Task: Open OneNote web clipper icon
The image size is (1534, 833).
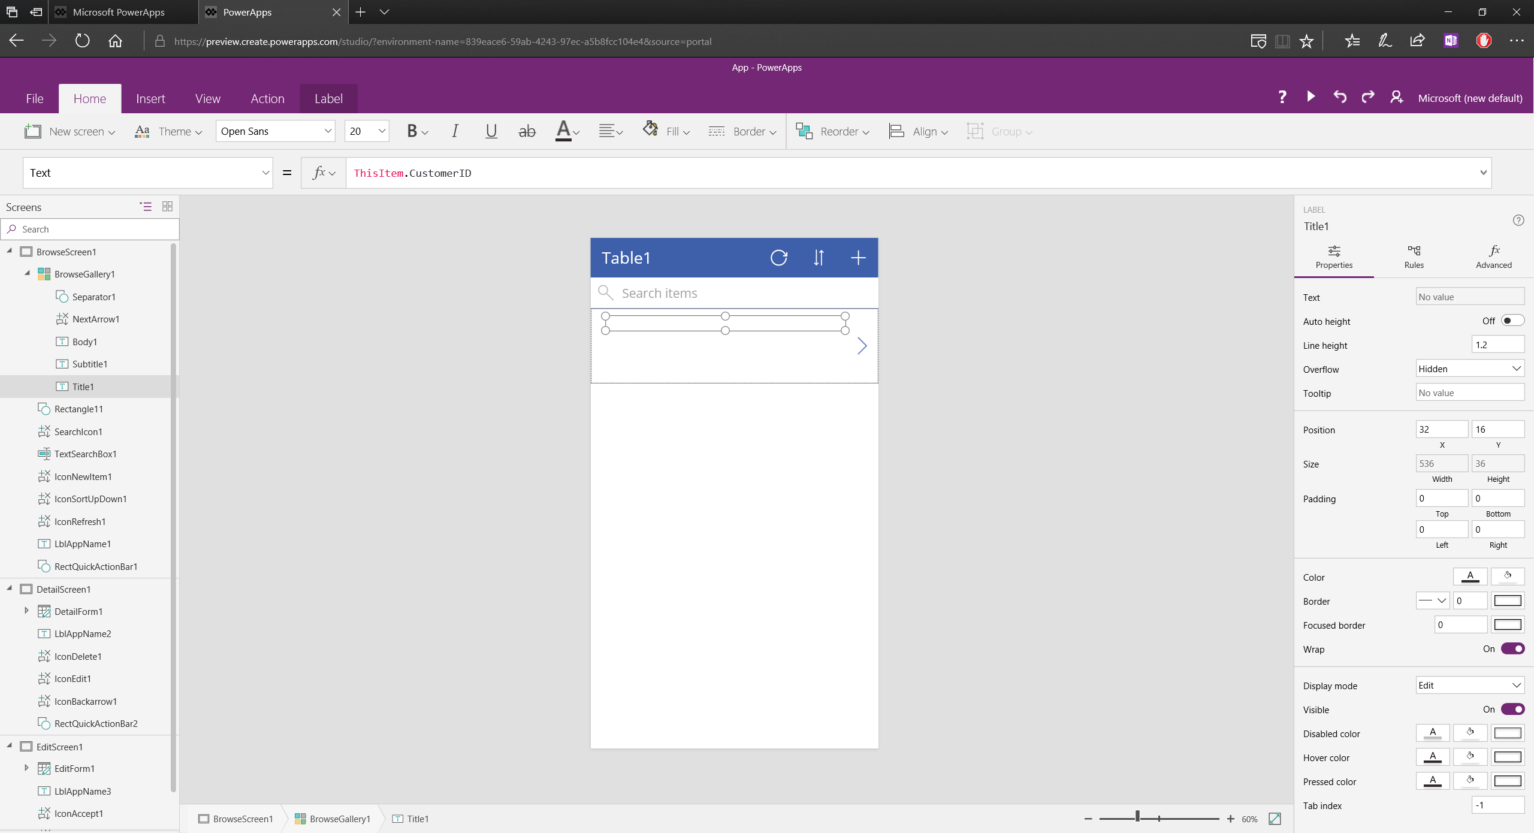Action: 1450,41
